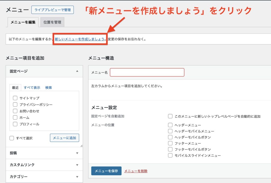Click the メニューを保存 button
This screenshot has width=271, height=183.
click(106, 171)
